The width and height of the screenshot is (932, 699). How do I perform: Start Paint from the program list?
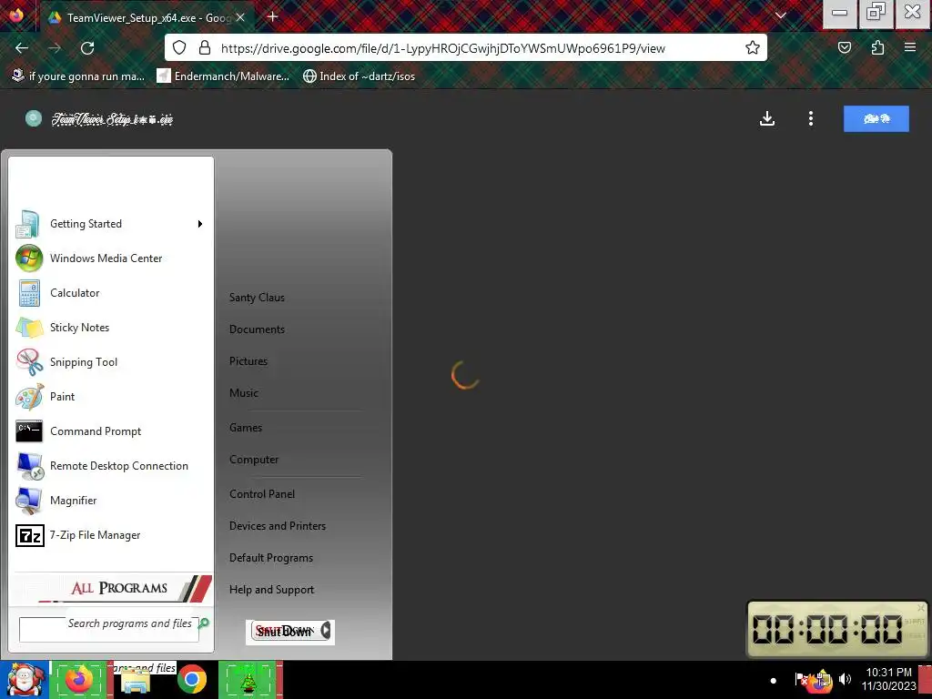[110, 397]
